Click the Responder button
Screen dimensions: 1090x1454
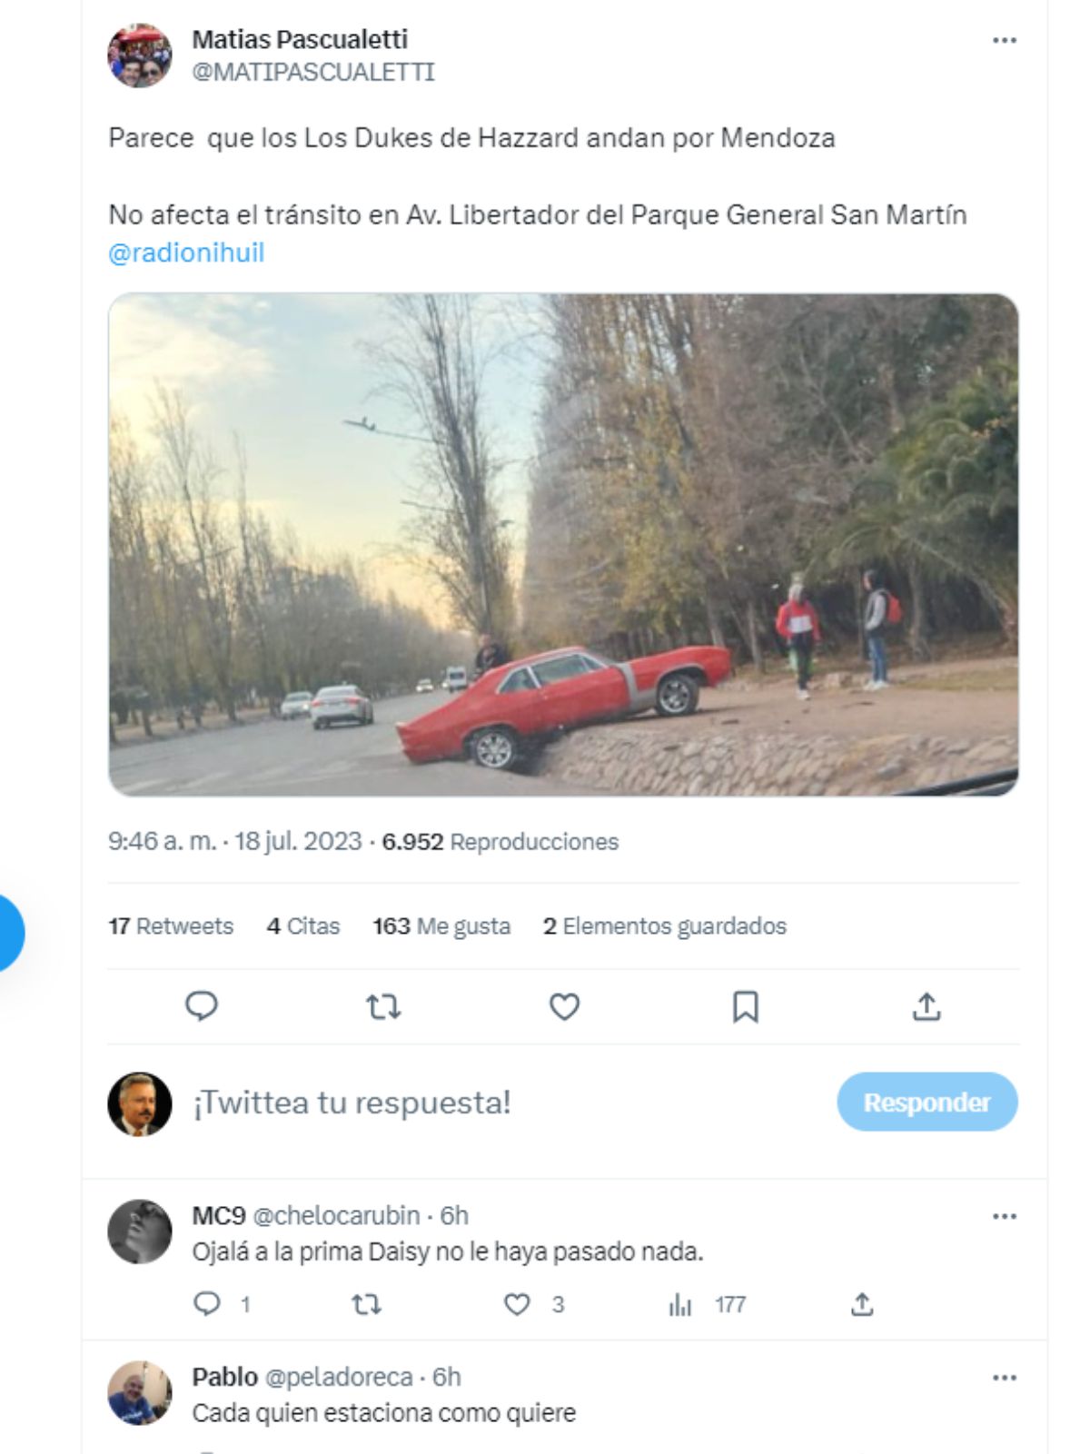[x=926, y=1102]
